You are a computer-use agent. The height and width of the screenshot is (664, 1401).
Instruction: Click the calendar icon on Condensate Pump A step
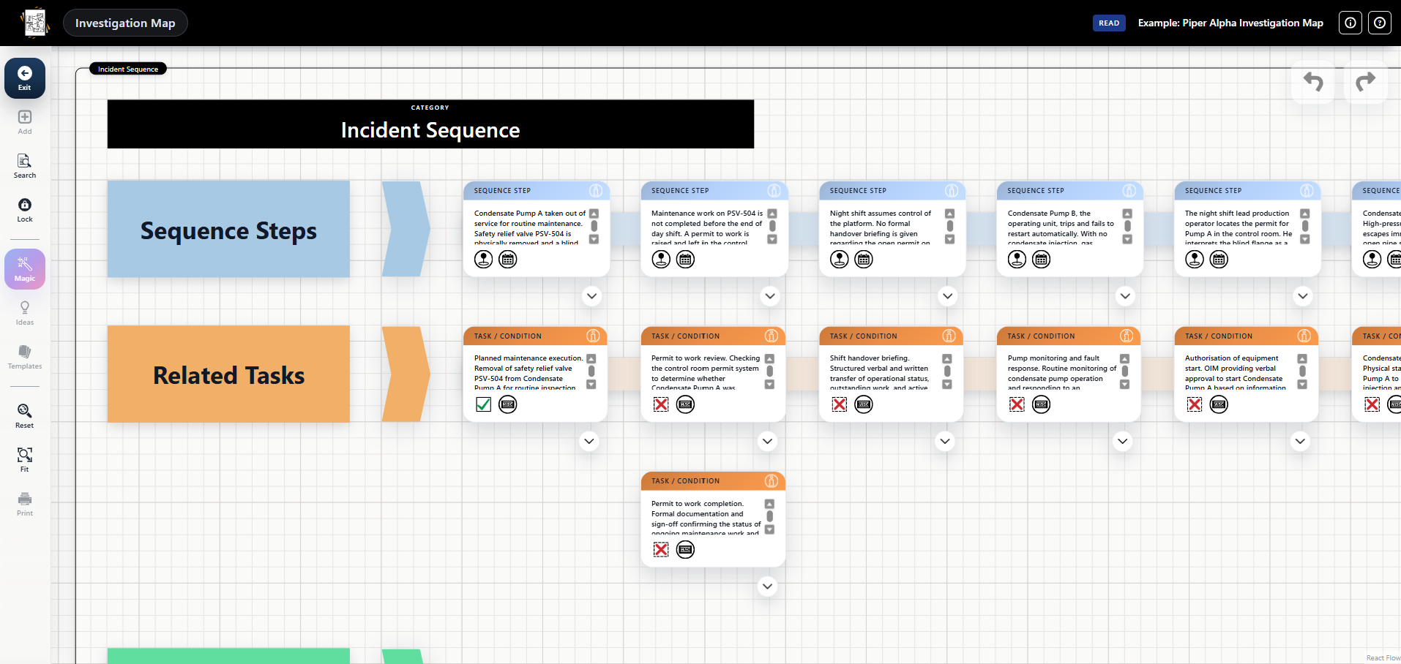pyautogui.click(x=508, y=259)
